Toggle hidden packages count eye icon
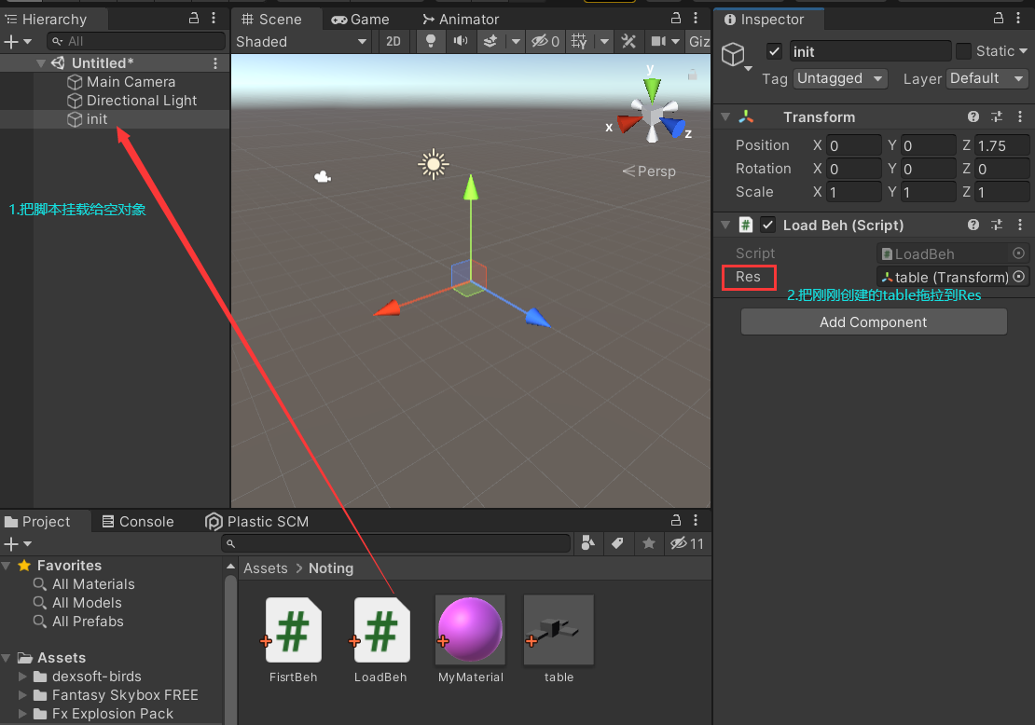 click(687, 543)
